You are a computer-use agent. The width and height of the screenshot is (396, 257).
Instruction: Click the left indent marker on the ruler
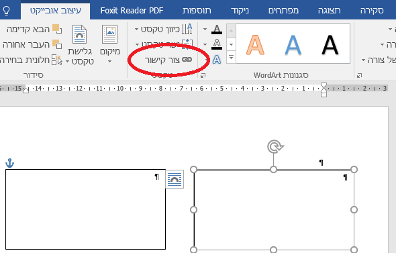pos(26,90)
